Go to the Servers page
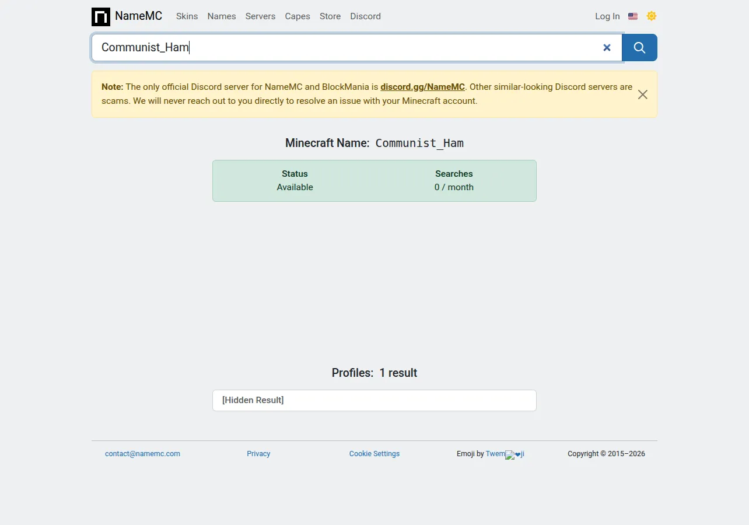Image resolution: width=749 pixels, height=525 pixels. tap(260, 16)
